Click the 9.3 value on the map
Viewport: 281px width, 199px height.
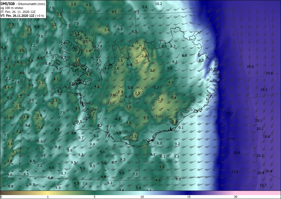pos(81,155)
